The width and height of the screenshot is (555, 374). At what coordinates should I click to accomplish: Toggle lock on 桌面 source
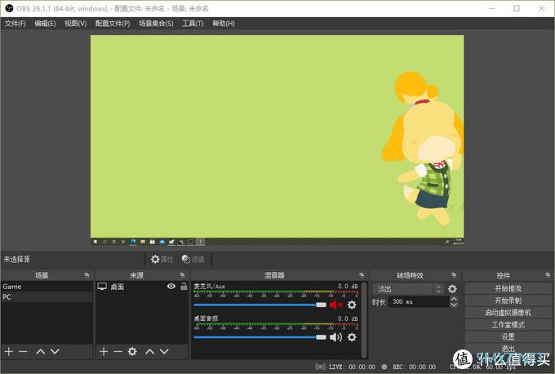[184, 286]
